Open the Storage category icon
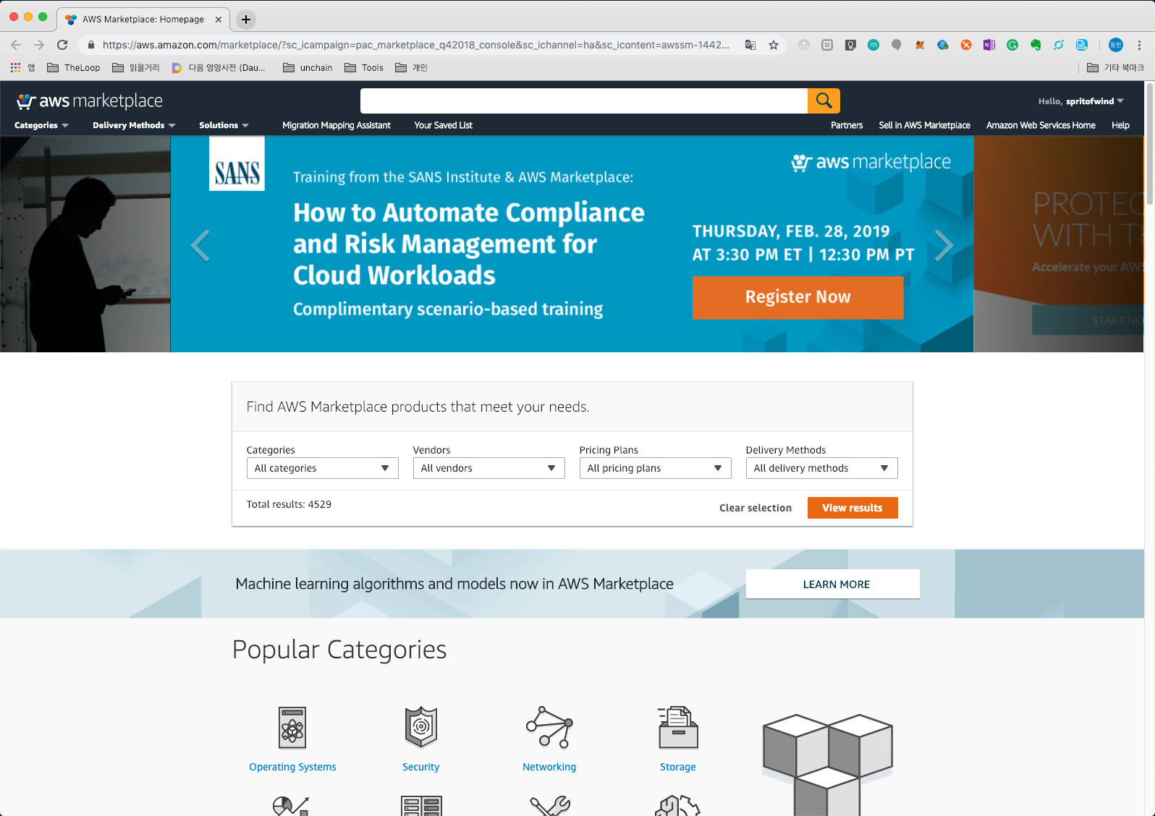The image size is (1155, 816). click(x=678, y=727)
